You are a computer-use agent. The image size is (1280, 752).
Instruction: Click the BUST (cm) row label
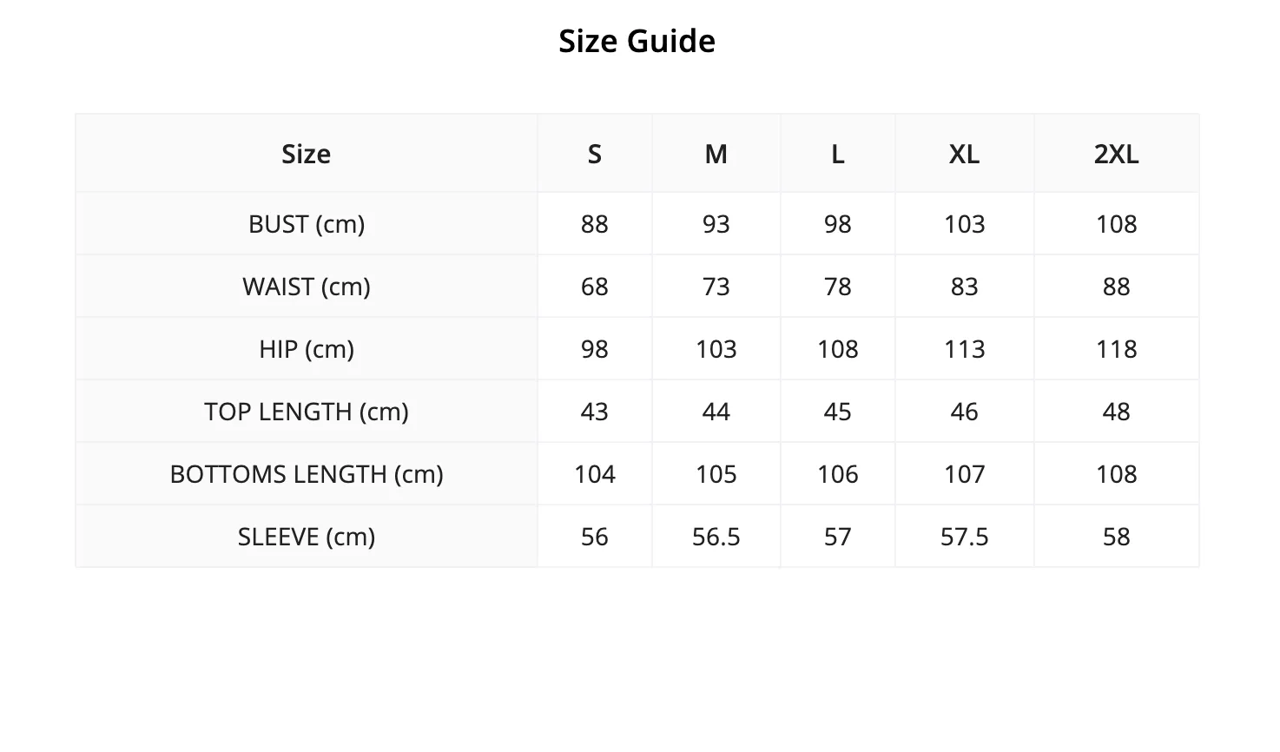pos(307,224)
